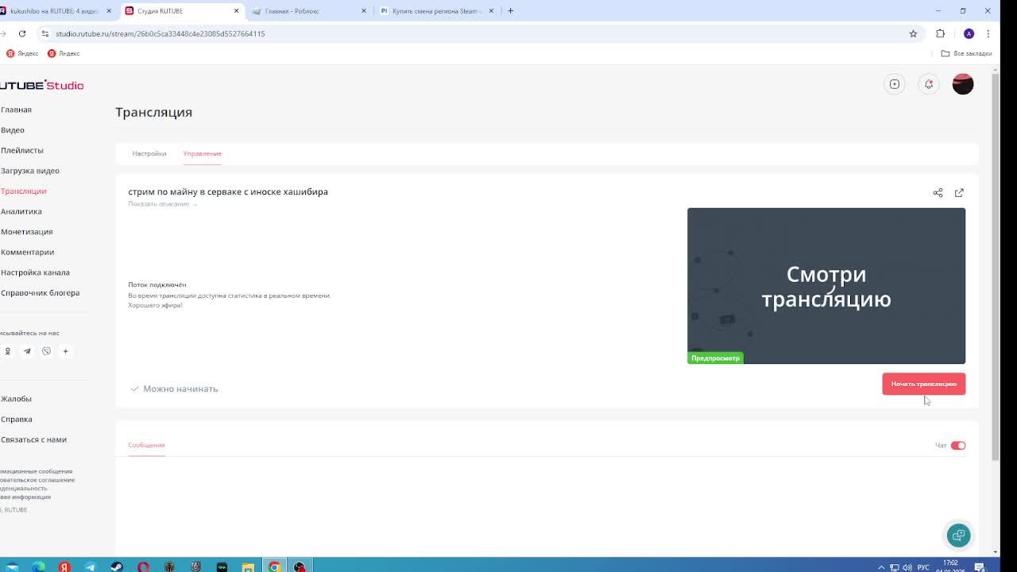Viewport: 1017px width, 572px height.
Task: Open the support chat bubble icon
Action: click(x=958, y=535)
